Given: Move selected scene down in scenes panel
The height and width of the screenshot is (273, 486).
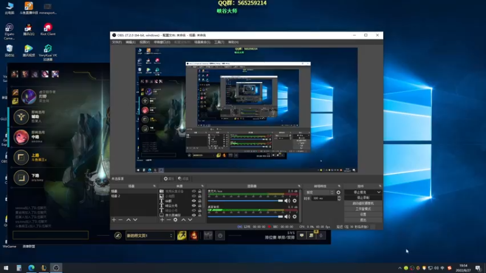Looking at the screenshot, I should click(x=135, y=220).
